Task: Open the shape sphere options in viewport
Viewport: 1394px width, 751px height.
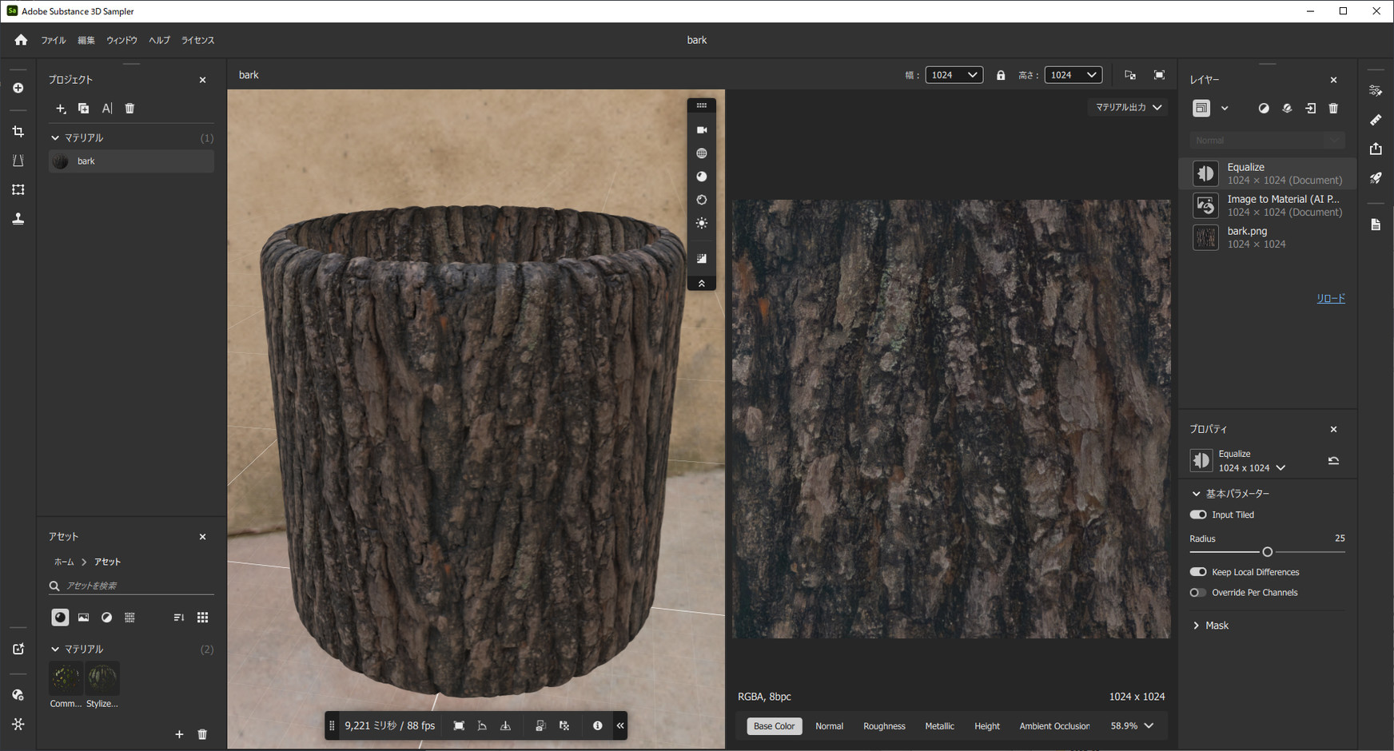Action: (702, 177)
